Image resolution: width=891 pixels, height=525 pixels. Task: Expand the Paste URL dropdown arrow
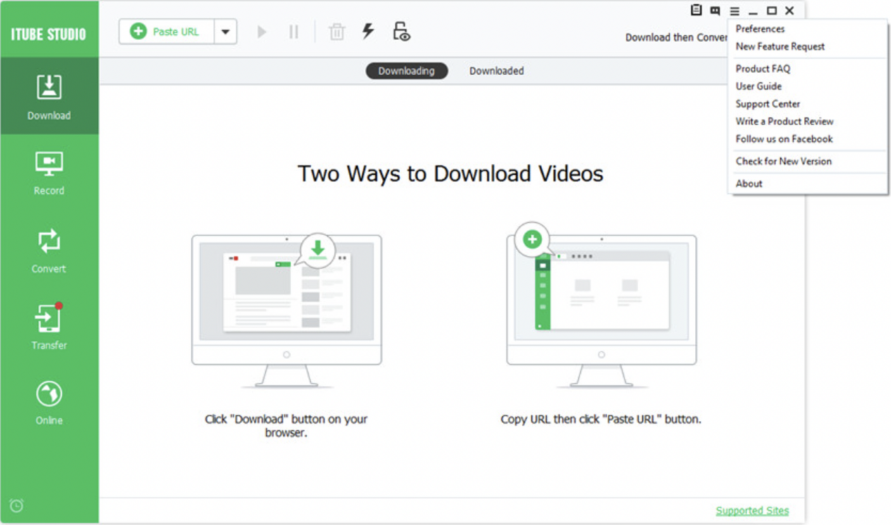[x=226, y=32]
